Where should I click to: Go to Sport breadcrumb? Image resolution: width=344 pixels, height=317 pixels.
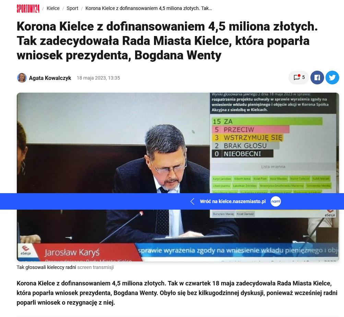pyautogui.click(x=72, y=8)
